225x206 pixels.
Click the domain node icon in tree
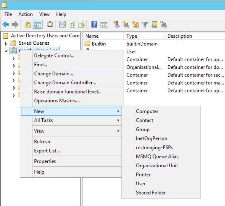14,51
